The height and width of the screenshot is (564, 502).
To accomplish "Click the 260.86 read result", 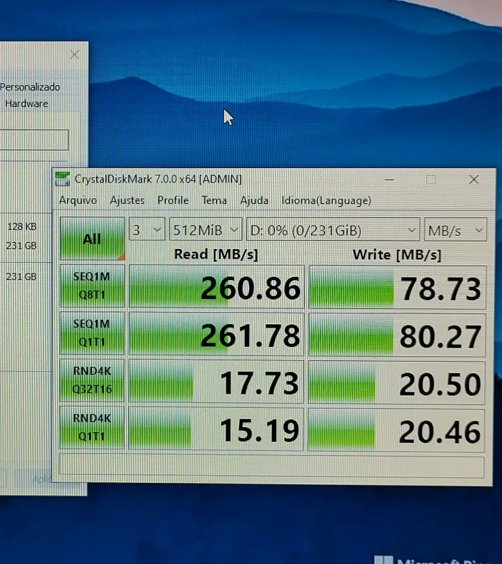I will click(x=217, y=287).
